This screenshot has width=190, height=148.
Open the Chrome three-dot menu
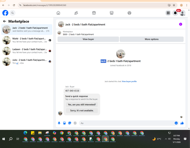(187, 5)
